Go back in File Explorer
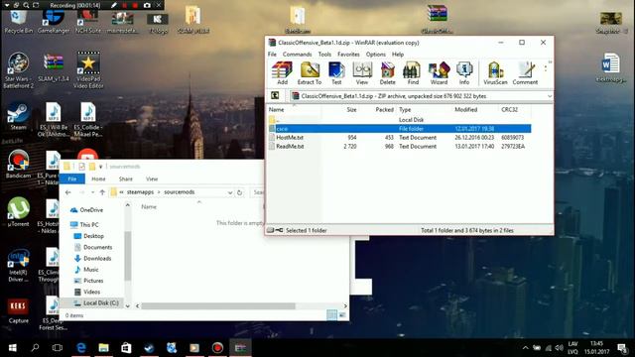The image size is (635, 357). tap(68, 192)
